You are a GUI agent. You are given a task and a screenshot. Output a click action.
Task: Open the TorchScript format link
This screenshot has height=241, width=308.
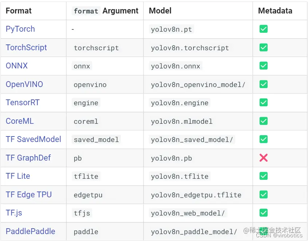click(26, 48)
